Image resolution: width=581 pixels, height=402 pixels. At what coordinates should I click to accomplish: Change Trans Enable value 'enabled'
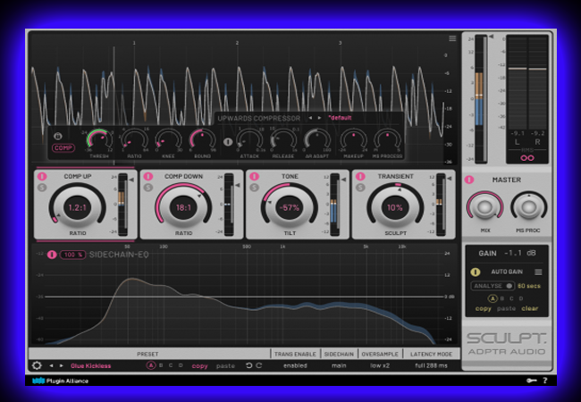[295, 365]
